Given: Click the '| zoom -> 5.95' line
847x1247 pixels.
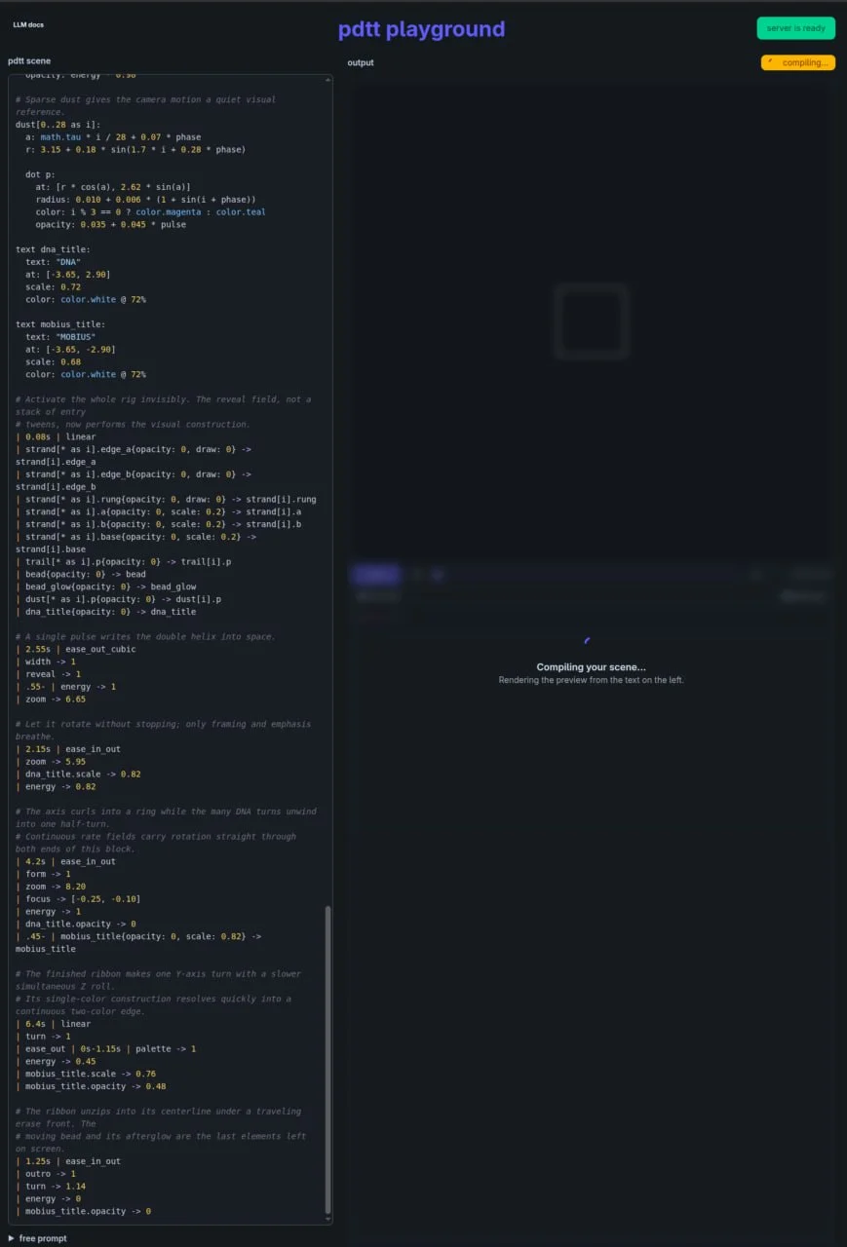Looking at the screenshot, I should pyautogui.click(x=51, y=763).
